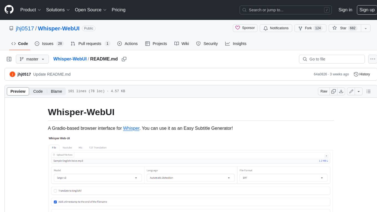Open the file History
The width and height of the screenshot is (377, 212).
(x=362, y=74)
